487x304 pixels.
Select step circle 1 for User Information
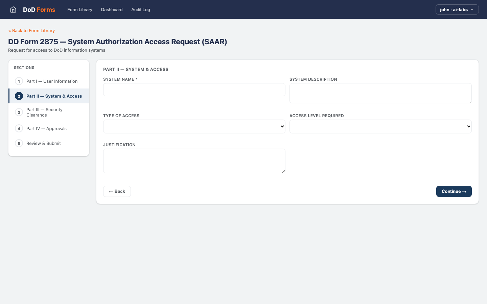(x=19, y=81)
